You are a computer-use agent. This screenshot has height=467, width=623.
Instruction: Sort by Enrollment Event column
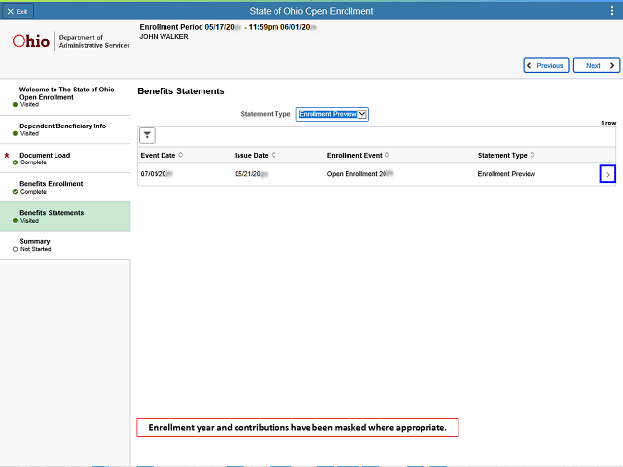tap(387, 155)
